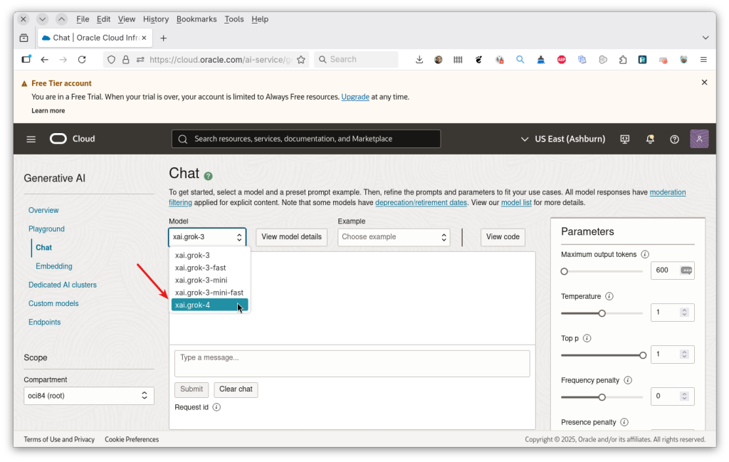729x462 pixels.
Task: Click the green help icon beside Chat heading
Action: [209, 176]
